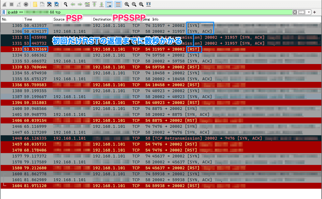Toggle auto scroll during live capture
322x199 pixels.
109,4
